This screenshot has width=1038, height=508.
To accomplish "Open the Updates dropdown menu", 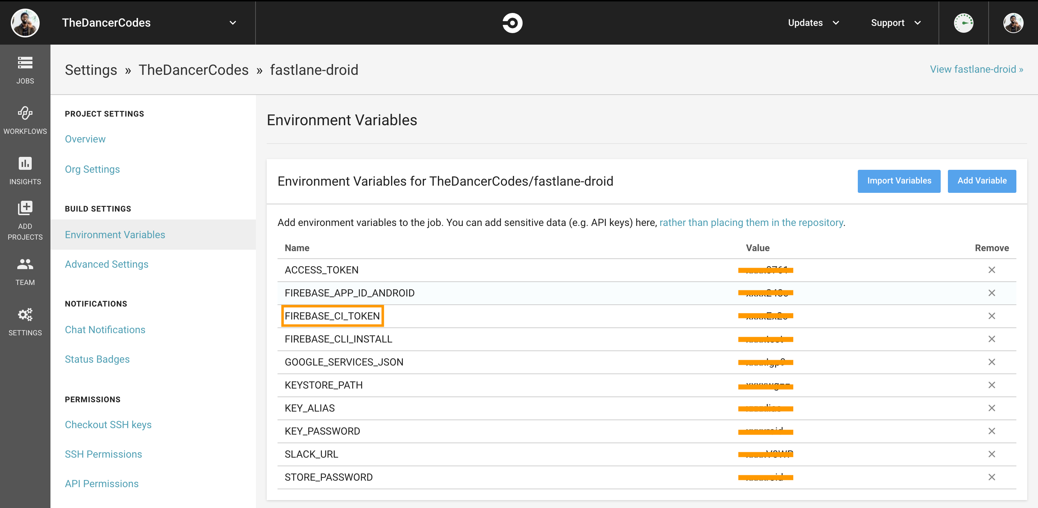I will point(813,23).
